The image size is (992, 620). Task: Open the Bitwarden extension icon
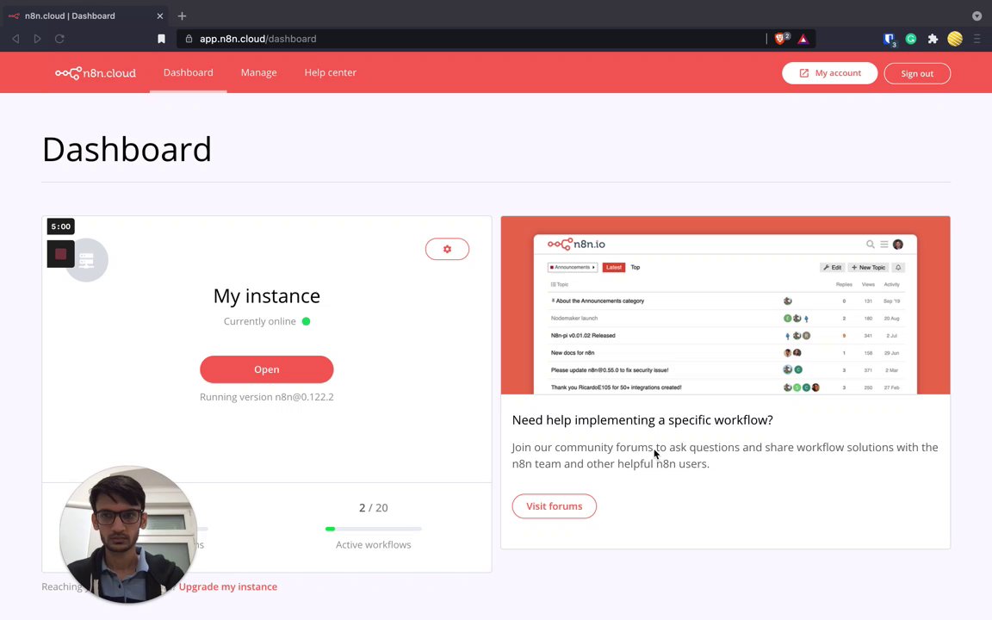tap(889, 40)
